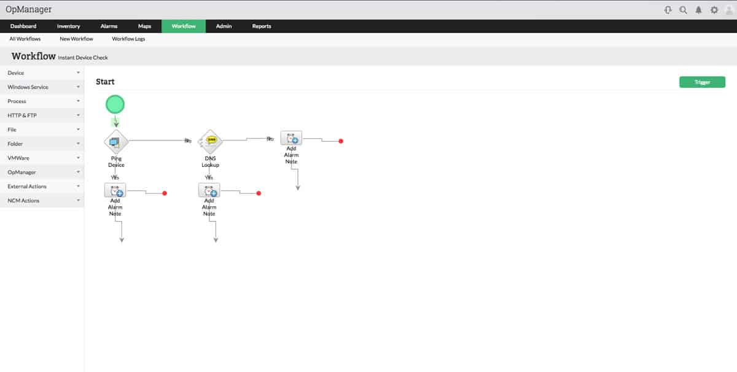View the Workflow Logs link
This screenshot has height=372, width=737.
click(128, 39)
